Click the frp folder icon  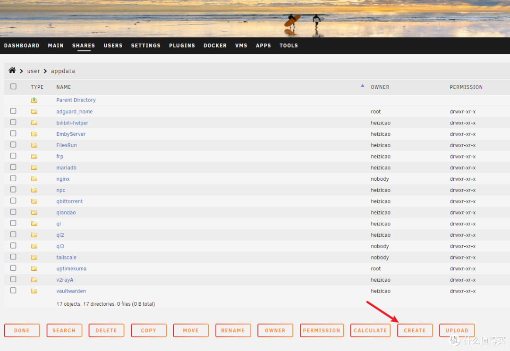(x=34, y=156)
